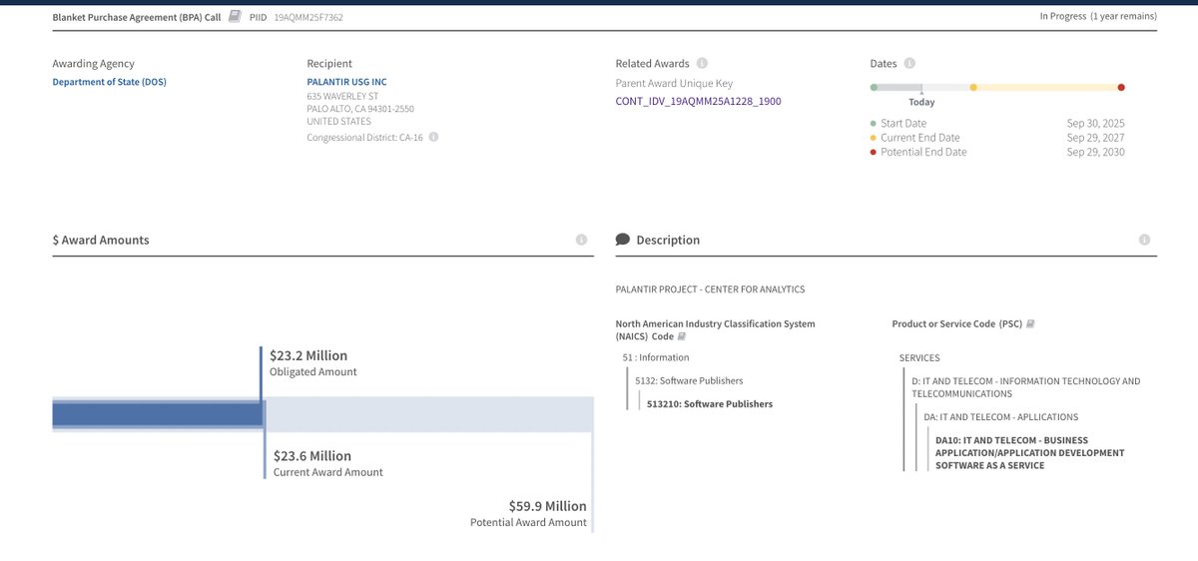The image size is (1198, 561).
Task: Open glossary icon after Product or Service Code
Action: (x=1030, y=323)
